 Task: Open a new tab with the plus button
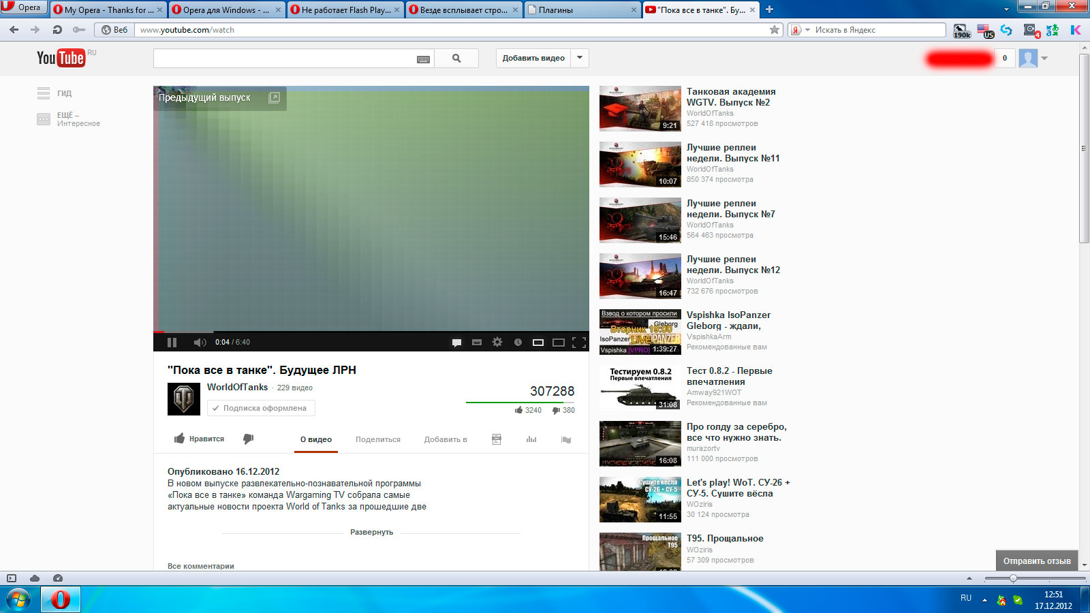[x=770, y=10]
